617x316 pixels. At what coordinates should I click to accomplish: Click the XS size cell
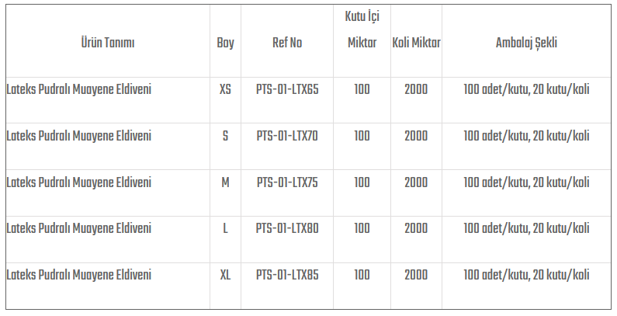[225, 89]
